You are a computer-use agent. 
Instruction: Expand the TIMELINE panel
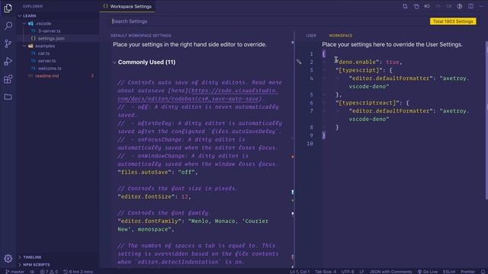(32, 257)
